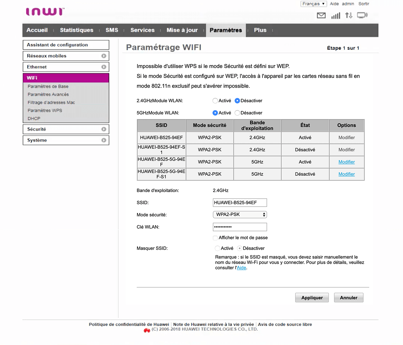Open the Statistiques tab
This screenshot has width=403, height=345.
pos(77,30)
